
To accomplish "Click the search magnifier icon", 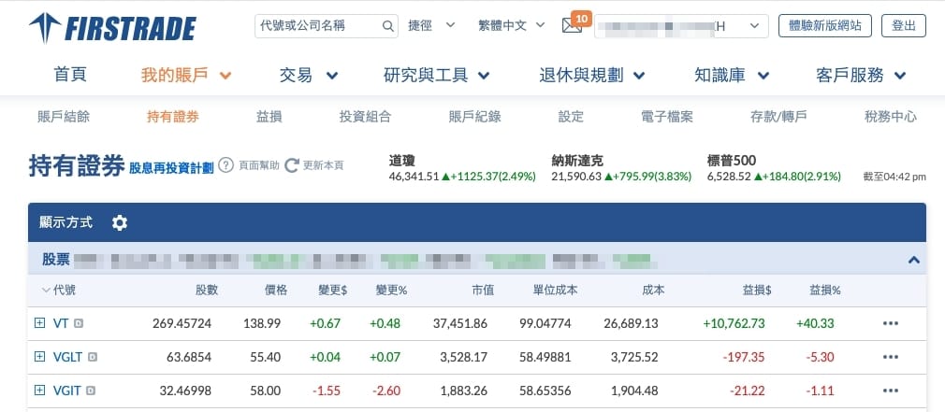I will (x=388, y=26).
